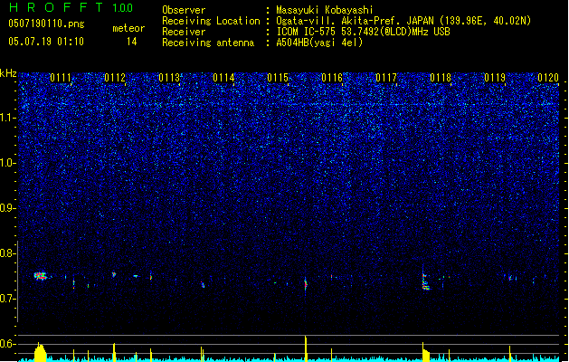Click Ogata-vill. Akita-Pref. JAPAN location text
The image size is (569, 362).
(x=355, y=21)
